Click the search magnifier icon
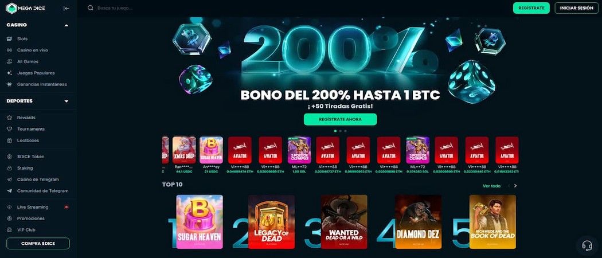This screenshot has height=258, width=602. (x=91, y=7)
